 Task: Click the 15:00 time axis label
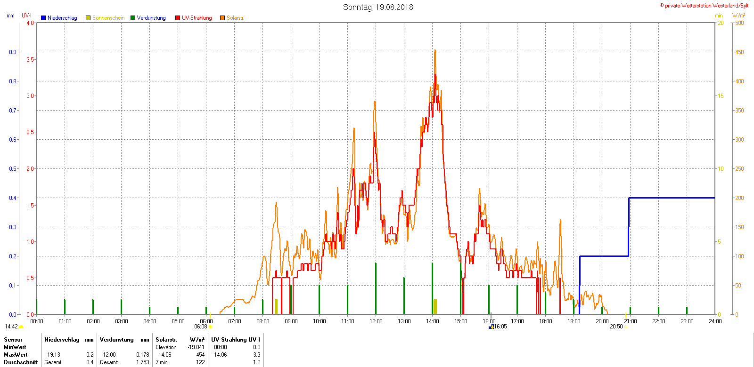[461, 321]
